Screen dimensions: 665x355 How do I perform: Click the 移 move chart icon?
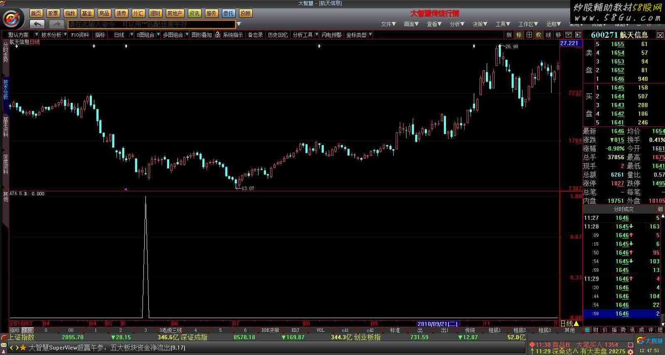pos(558,35)
